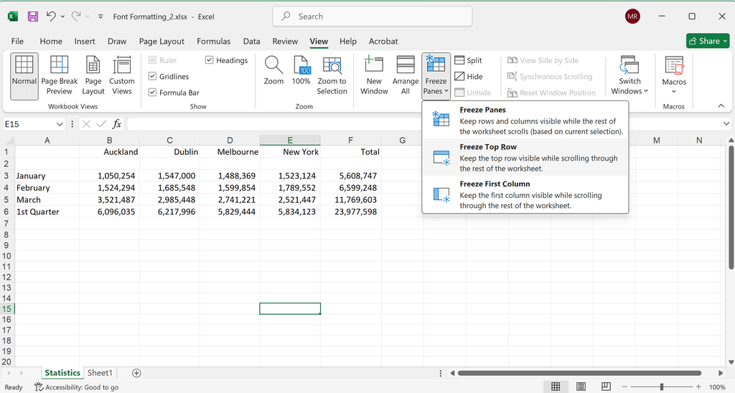Click MR user account avatar

(632, 16)
